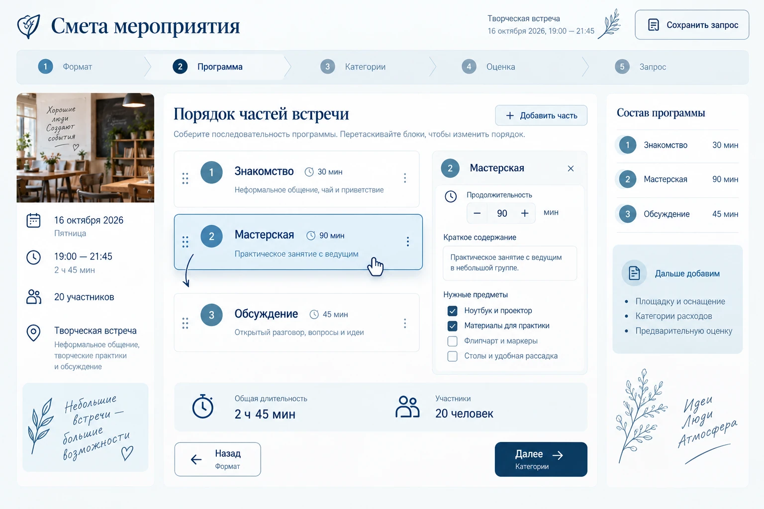Open the three-dot menu for Знакомство
Screen dimensions: 764x509
coord(405,178)
